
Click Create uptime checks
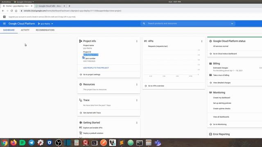coord(221,109)
